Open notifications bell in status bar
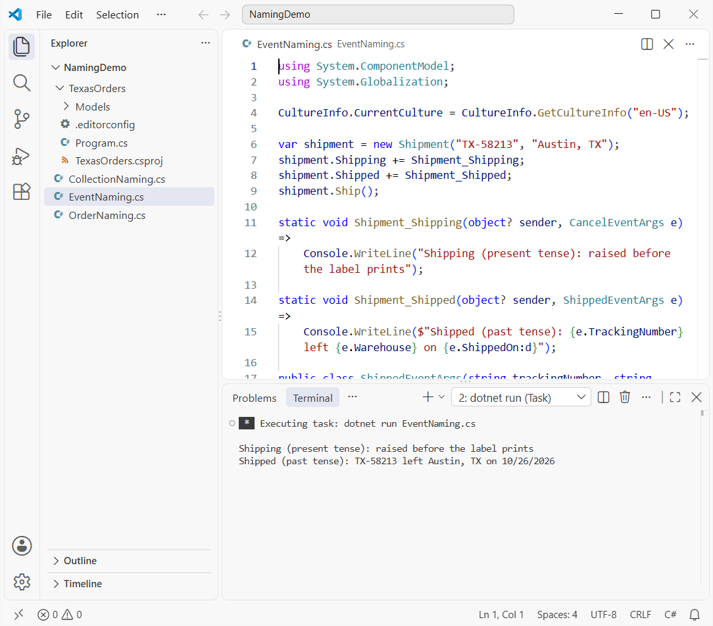713x626 pixels. pyautogui.click(x=695, y=615)
